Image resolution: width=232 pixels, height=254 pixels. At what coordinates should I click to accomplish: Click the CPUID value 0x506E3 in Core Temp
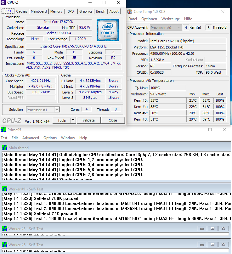click(x=160, y=72)
